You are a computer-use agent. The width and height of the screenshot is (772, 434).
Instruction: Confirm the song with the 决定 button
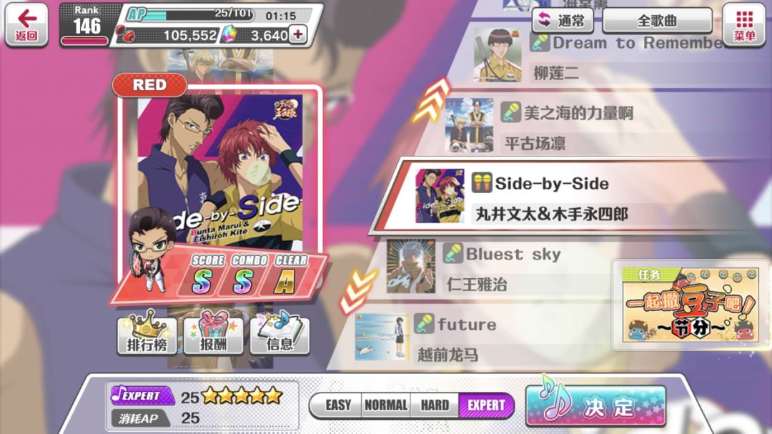[595, 406]
